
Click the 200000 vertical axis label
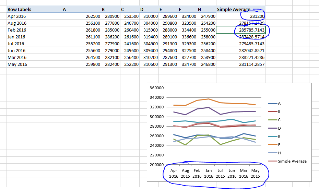[x=157, y=165]
